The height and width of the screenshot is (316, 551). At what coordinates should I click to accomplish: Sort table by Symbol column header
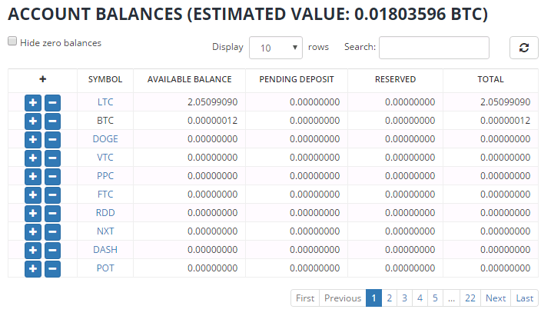pos(105,79)
